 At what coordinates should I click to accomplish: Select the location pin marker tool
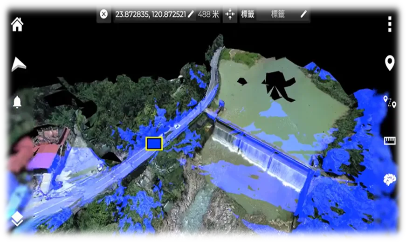[389, 63]
